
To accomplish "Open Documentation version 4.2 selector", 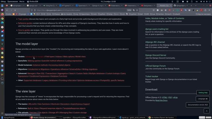I will [198, 105].
